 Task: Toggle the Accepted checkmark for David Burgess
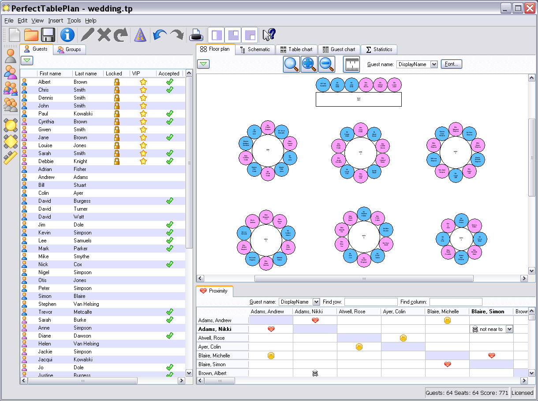pos(169,201)
